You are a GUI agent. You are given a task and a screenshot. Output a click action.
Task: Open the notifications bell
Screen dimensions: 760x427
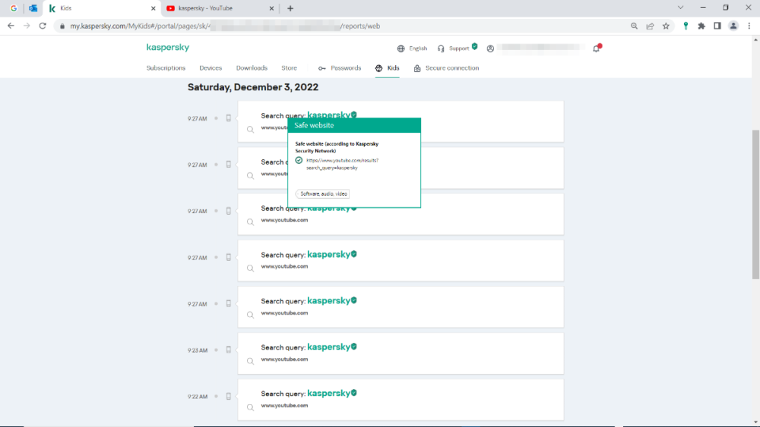(x=597, y=48)
